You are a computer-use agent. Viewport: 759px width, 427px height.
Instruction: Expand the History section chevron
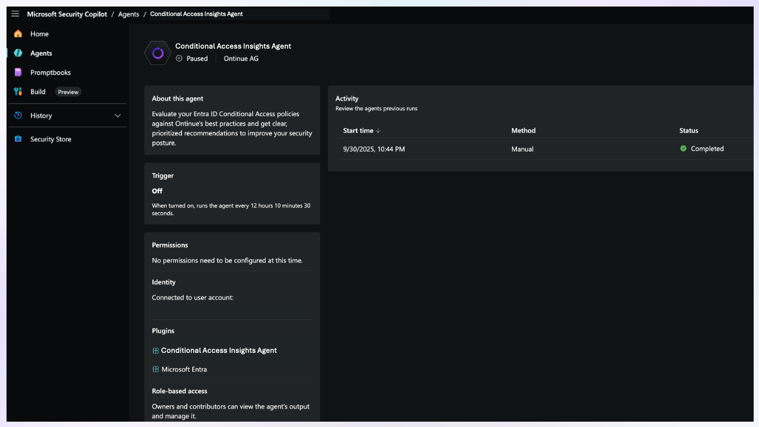point(117,116)
